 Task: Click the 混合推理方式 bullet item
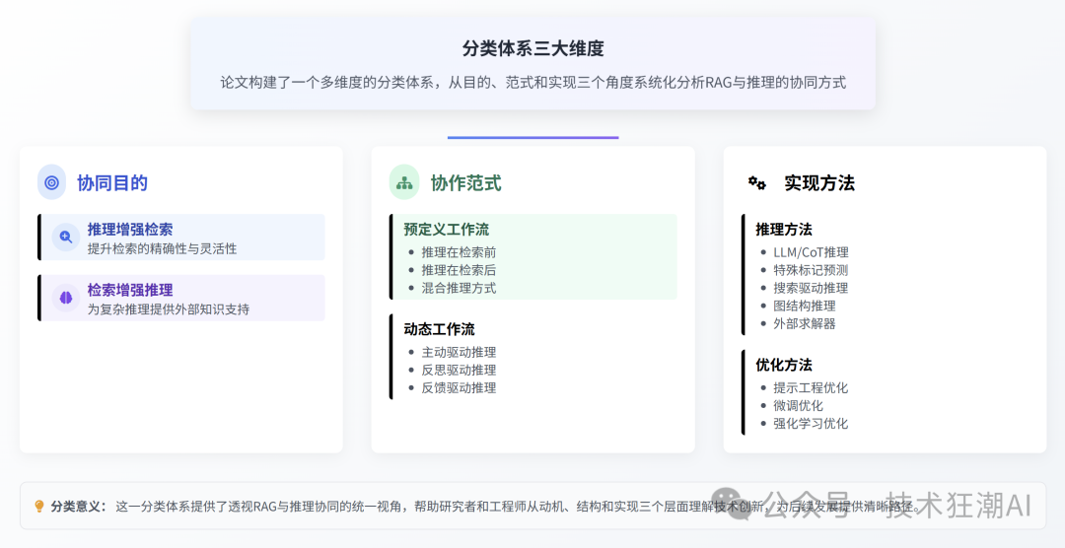(459, 288)
